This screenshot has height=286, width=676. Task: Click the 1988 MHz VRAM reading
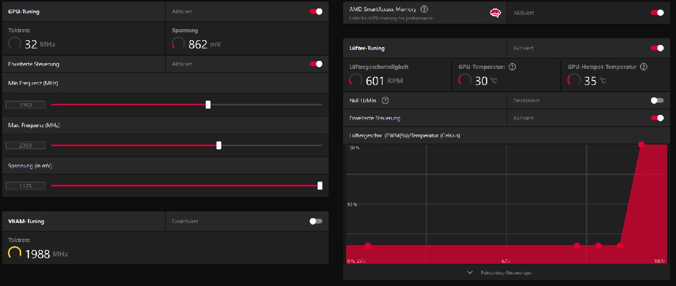tap(47, 254)
